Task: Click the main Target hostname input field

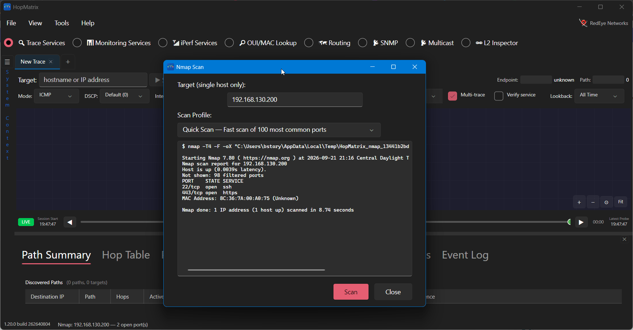Action: (93, 80)
